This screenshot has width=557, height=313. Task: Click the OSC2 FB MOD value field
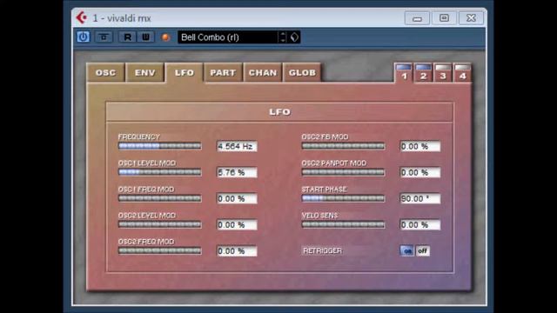(420, 146)
